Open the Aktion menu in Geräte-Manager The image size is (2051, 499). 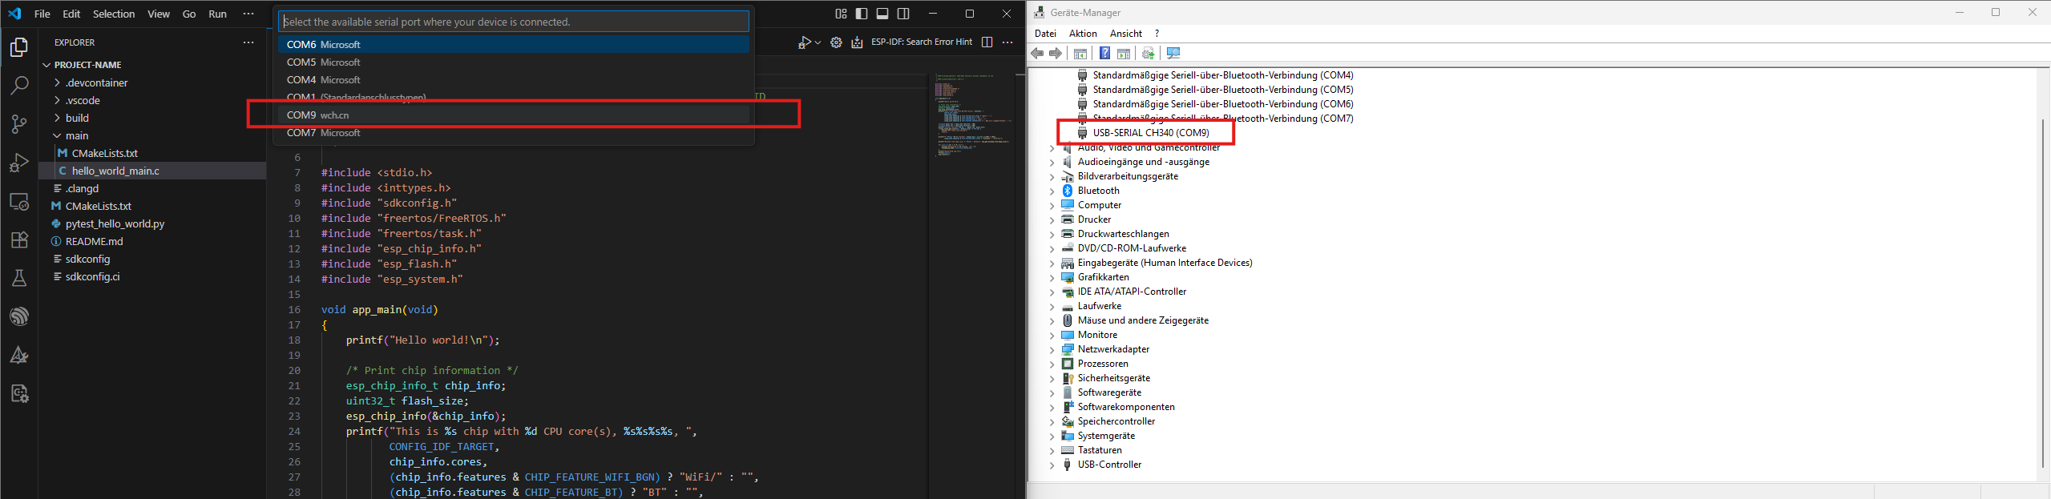[x=1082, y=34]
